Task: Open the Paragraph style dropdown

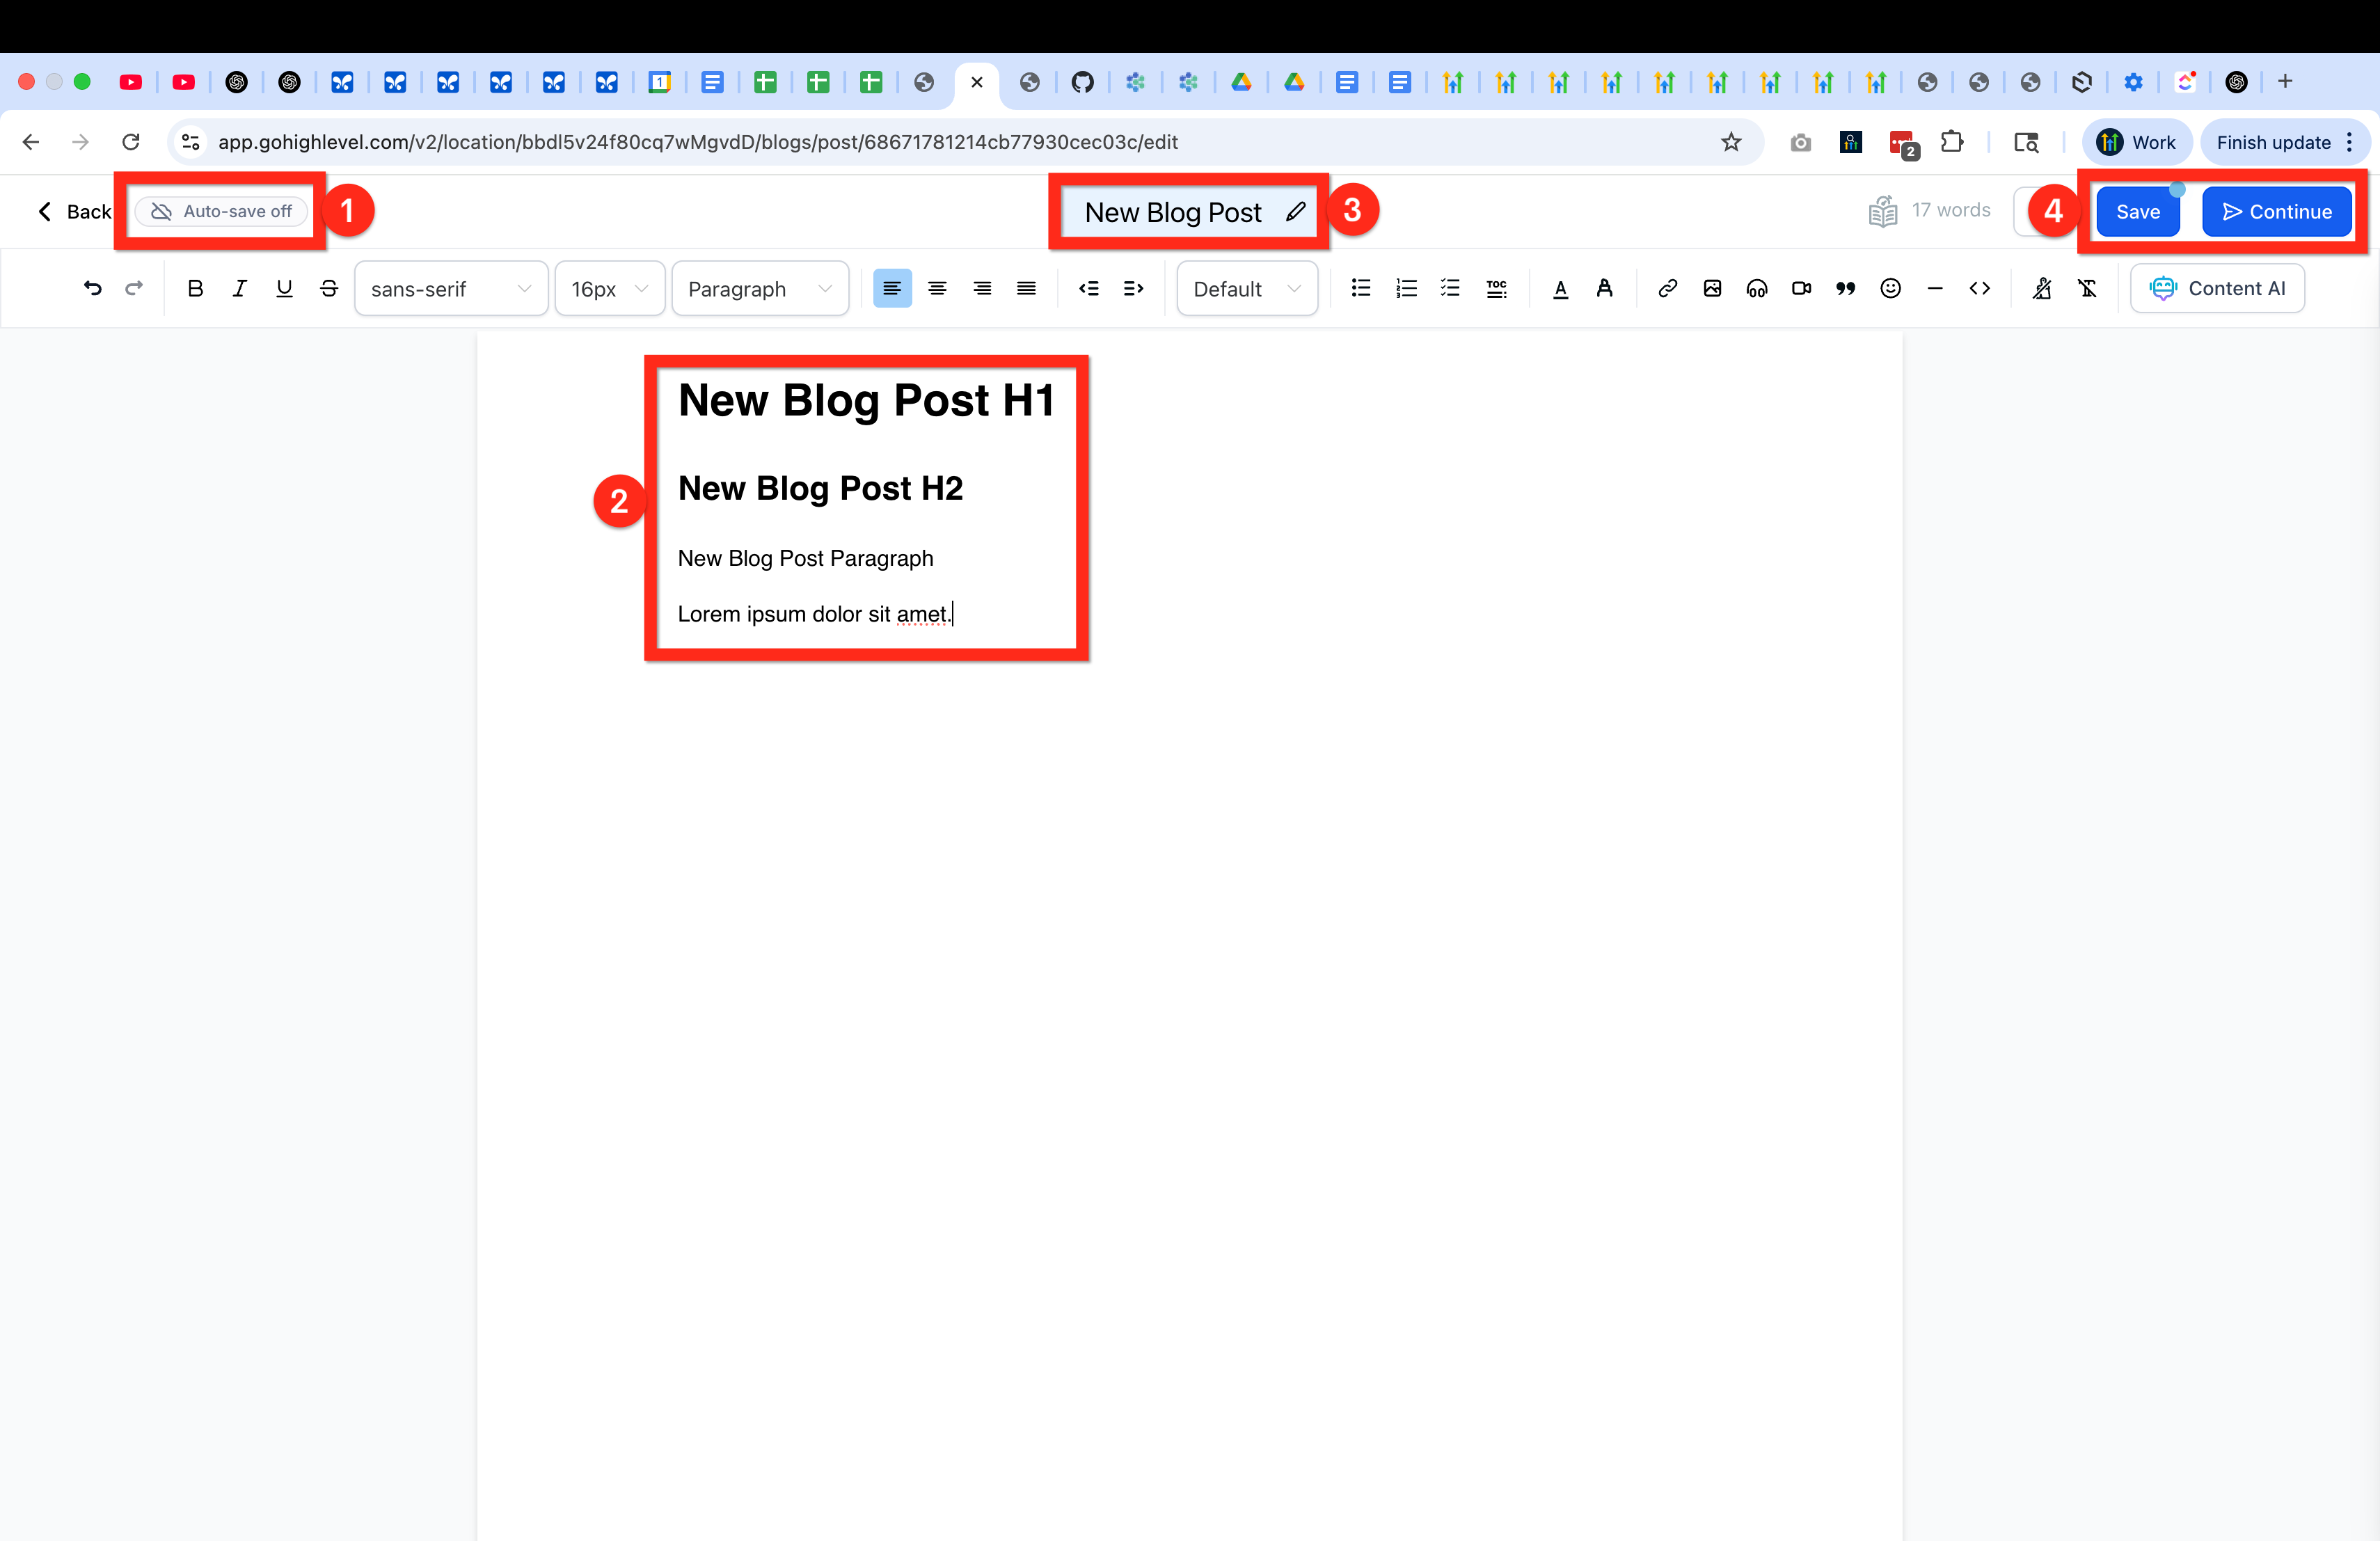Action: click(x=759, y=289)
